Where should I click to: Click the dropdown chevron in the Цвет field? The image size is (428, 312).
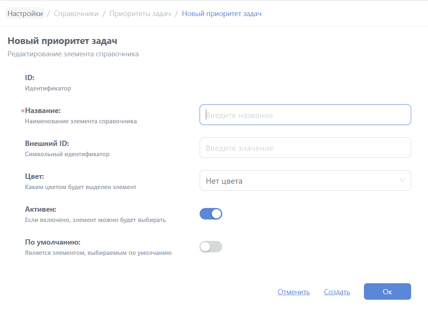pos(402,180)
